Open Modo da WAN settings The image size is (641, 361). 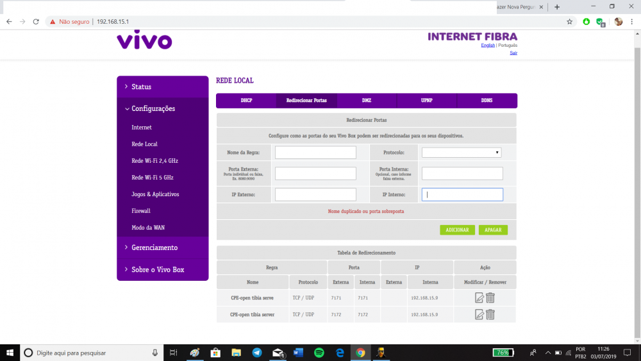[x=148, y=228]
